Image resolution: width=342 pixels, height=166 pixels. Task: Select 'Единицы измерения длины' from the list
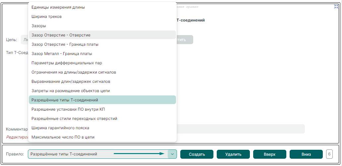pos(102,7)
